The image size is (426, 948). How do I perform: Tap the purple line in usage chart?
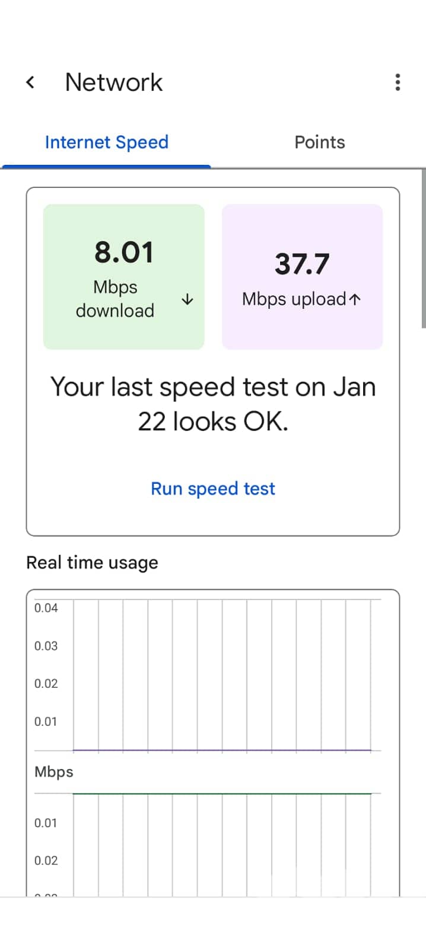(x=222, y=750)
